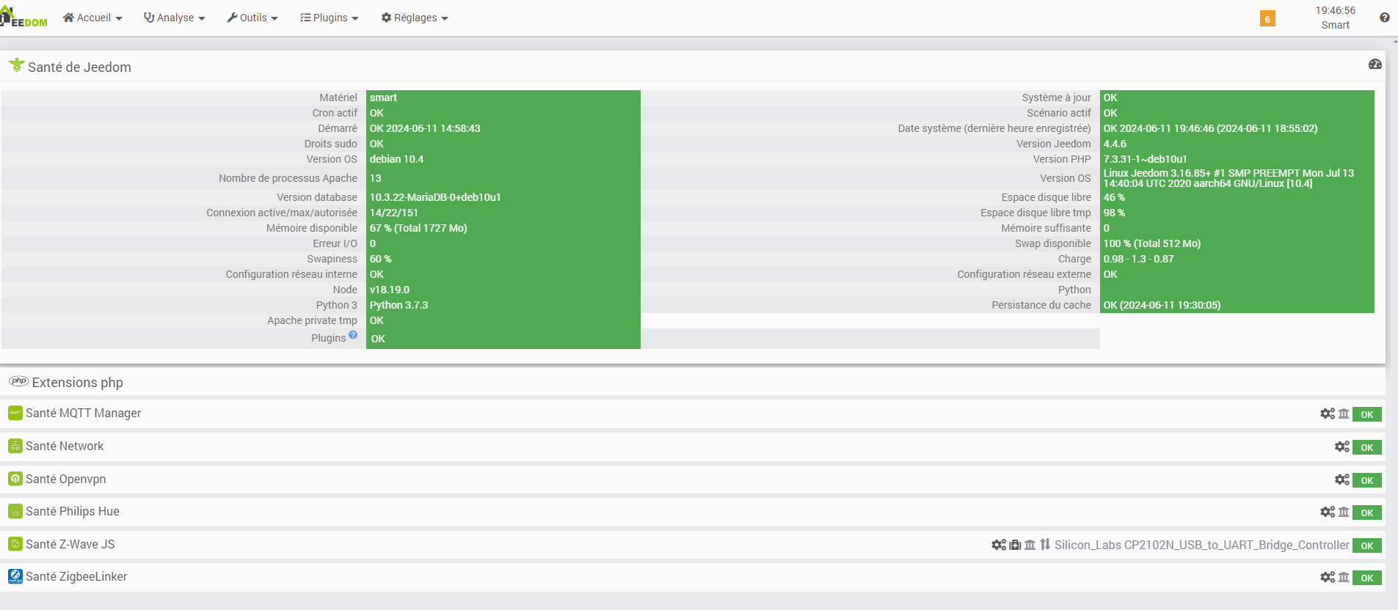This screenshot has height=610, width=1398.
Task: Select the memory value '67 % (Total 1727 Mo)'
Action: 418,228
